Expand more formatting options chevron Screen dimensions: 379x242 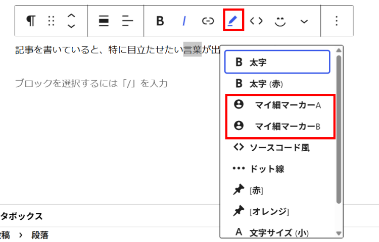tap(304, 22)
